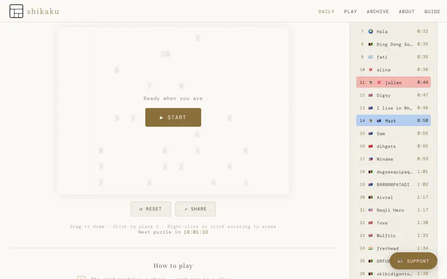The height and width of the screenshot is (279, 447).
Task: Start the puzzle with START button
Action: pyautogui.click(x=173, y=117)
